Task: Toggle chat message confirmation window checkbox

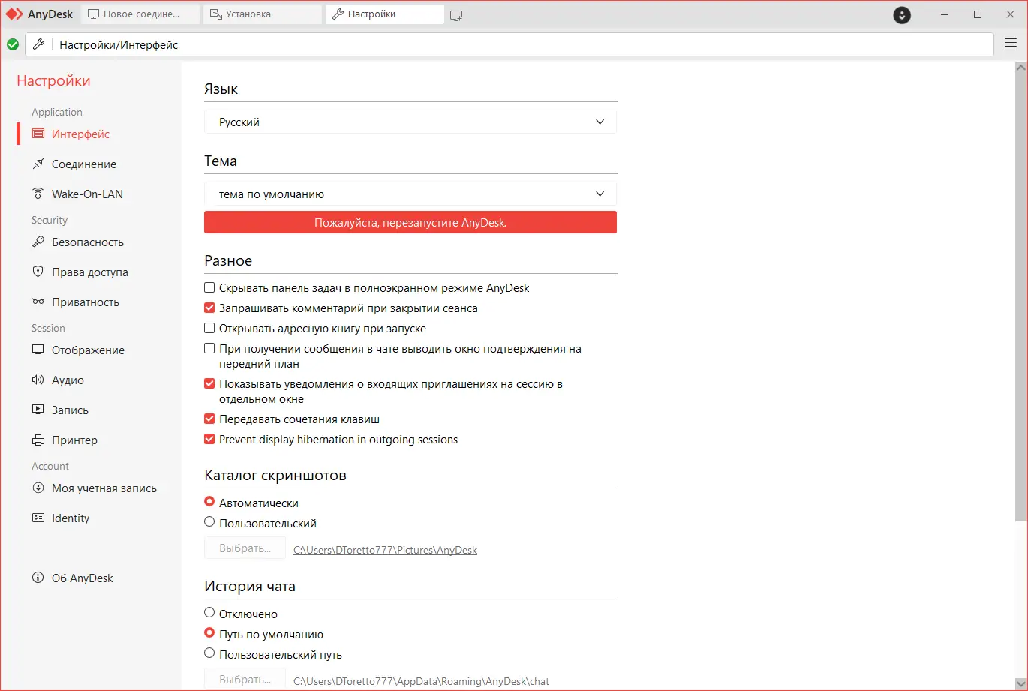Action: point(209,349)
